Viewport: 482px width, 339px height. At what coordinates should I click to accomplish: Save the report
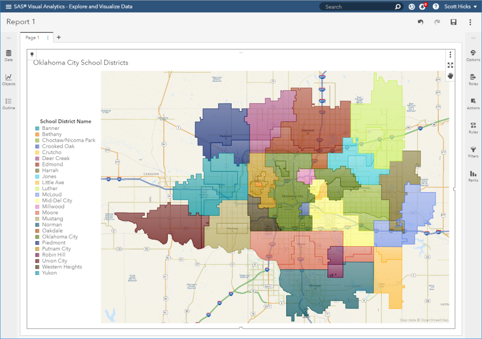(x=453, y=22)
